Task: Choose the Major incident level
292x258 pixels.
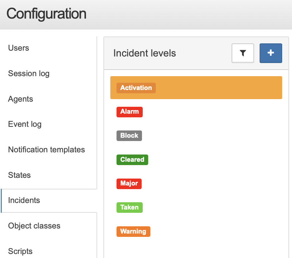Action: 129,184
